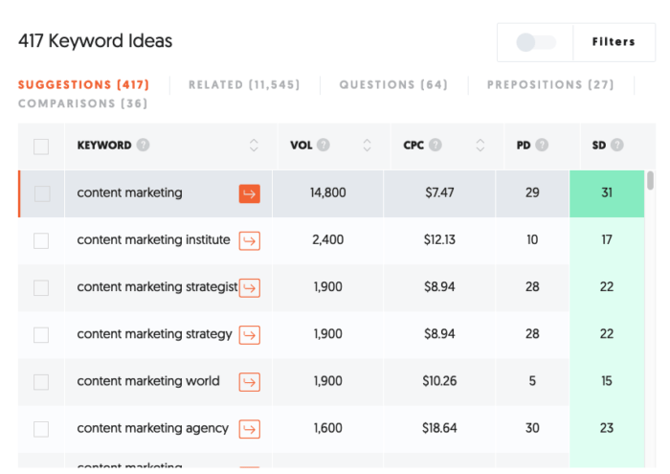Open arrow icon for content marketing agency
The width and height of the screenshot is (670, 474).
(x=250, y=429)
